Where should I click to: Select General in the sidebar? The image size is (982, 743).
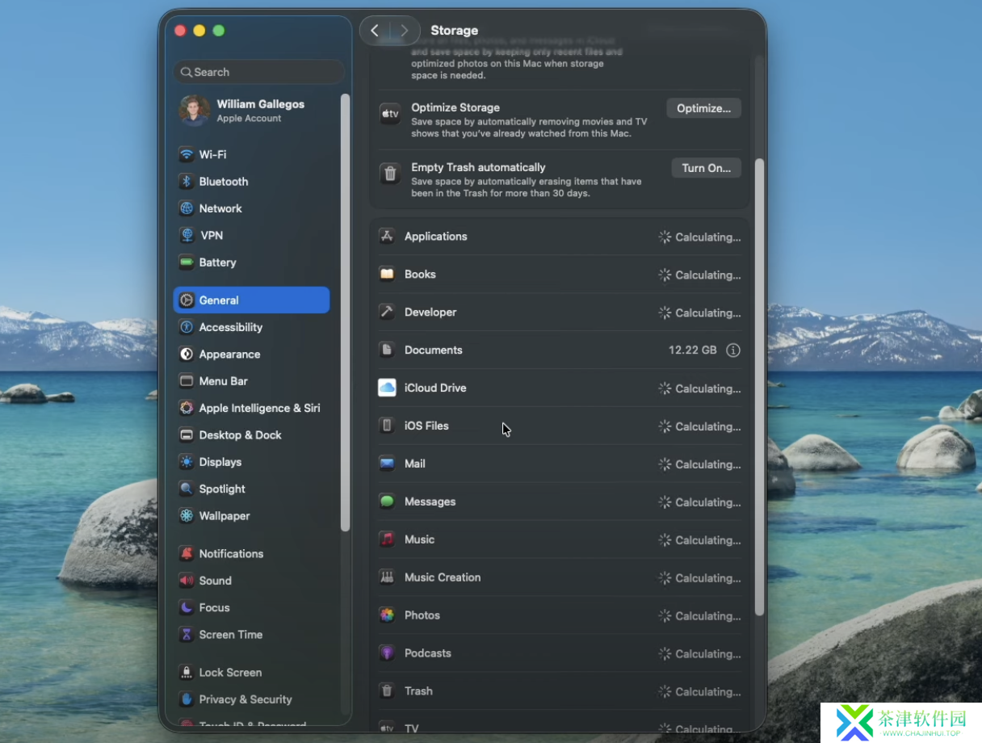click(x=251, y=300)
